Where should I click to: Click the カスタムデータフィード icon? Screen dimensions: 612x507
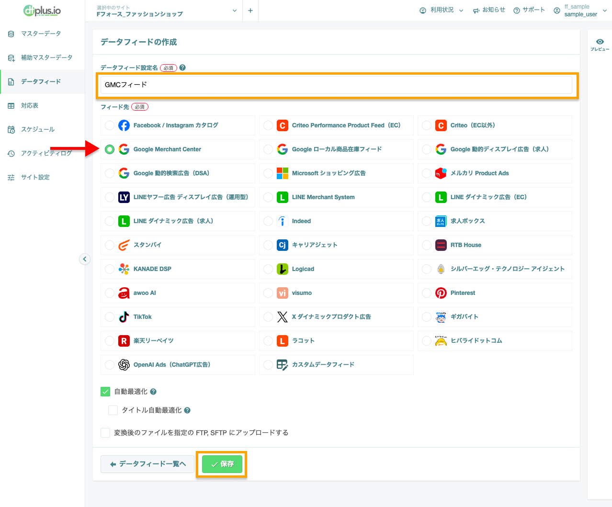[283, 365]
